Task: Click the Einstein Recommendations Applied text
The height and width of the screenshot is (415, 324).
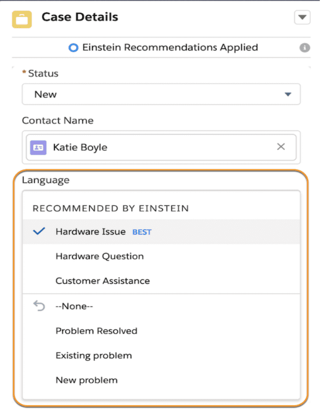Action: [170, 47]
